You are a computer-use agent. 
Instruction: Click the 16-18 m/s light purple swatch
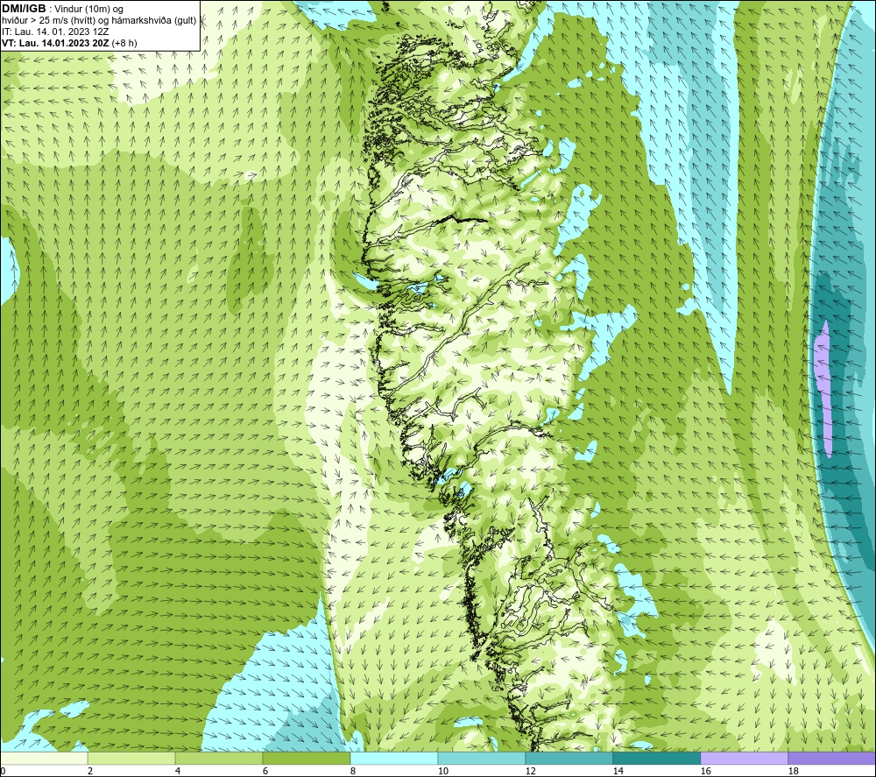pos(744,758)
